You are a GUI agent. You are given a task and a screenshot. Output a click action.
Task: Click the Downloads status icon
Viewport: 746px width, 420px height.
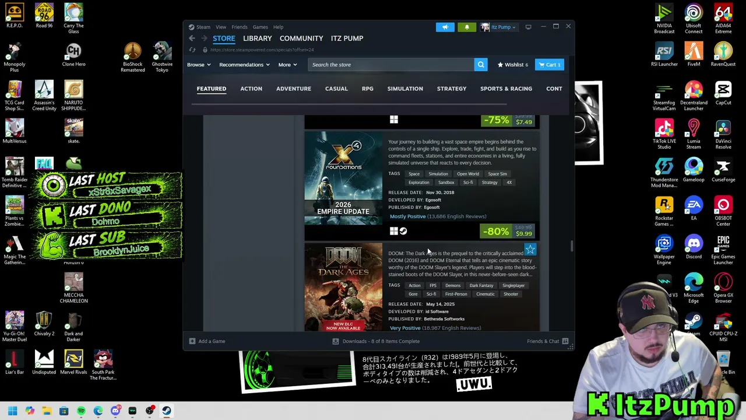coord(335,341)
